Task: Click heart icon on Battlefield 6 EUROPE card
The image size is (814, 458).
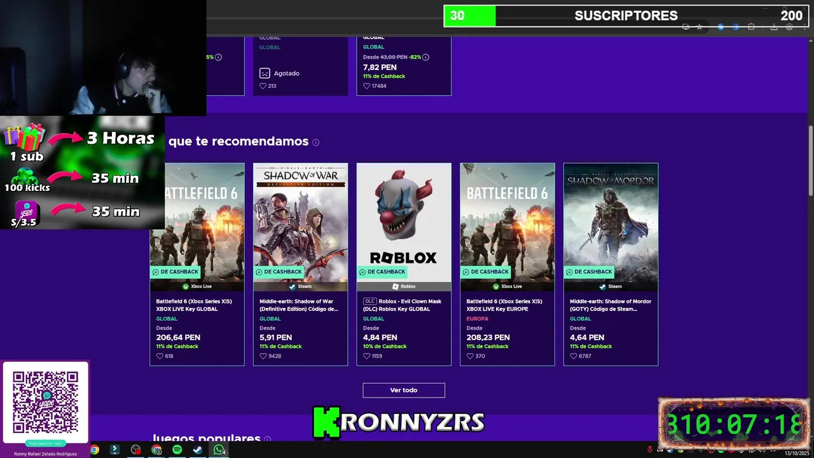Action: coord(470,356)
